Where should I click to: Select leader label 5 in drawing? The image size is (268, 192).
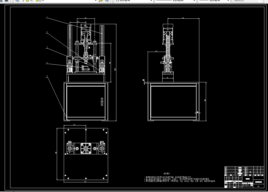click(x=47, y=76)
